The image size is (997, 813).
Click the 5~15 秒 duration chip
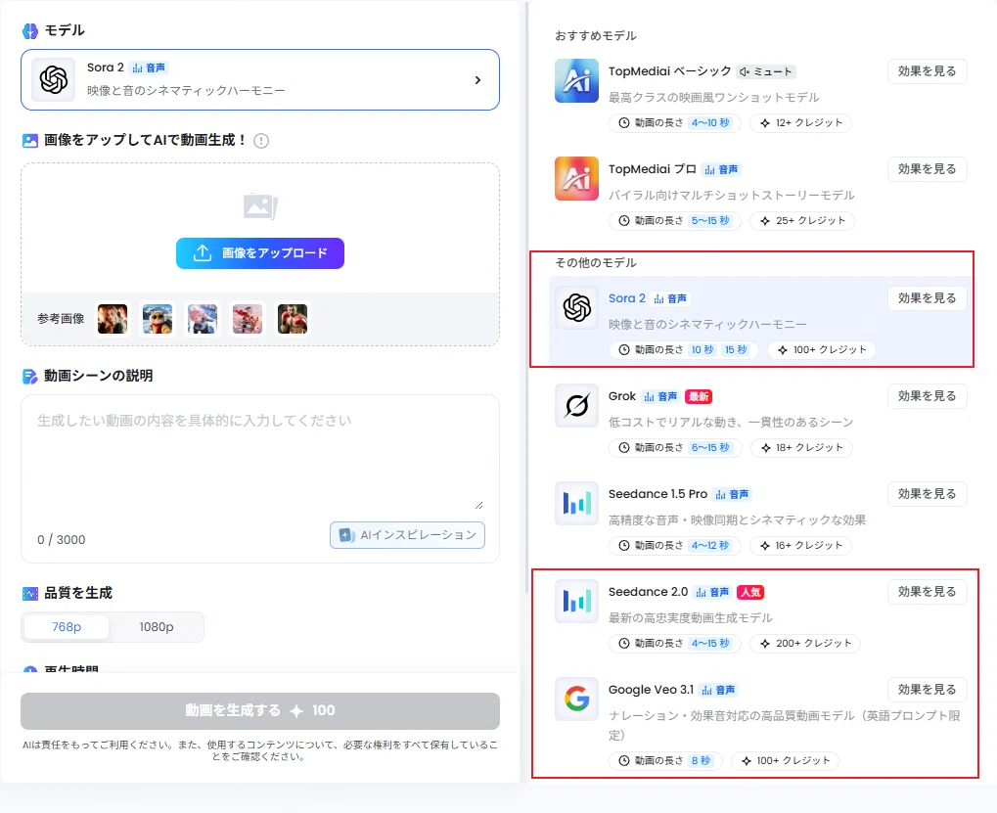pyautogui.click(x=710, y=220)
